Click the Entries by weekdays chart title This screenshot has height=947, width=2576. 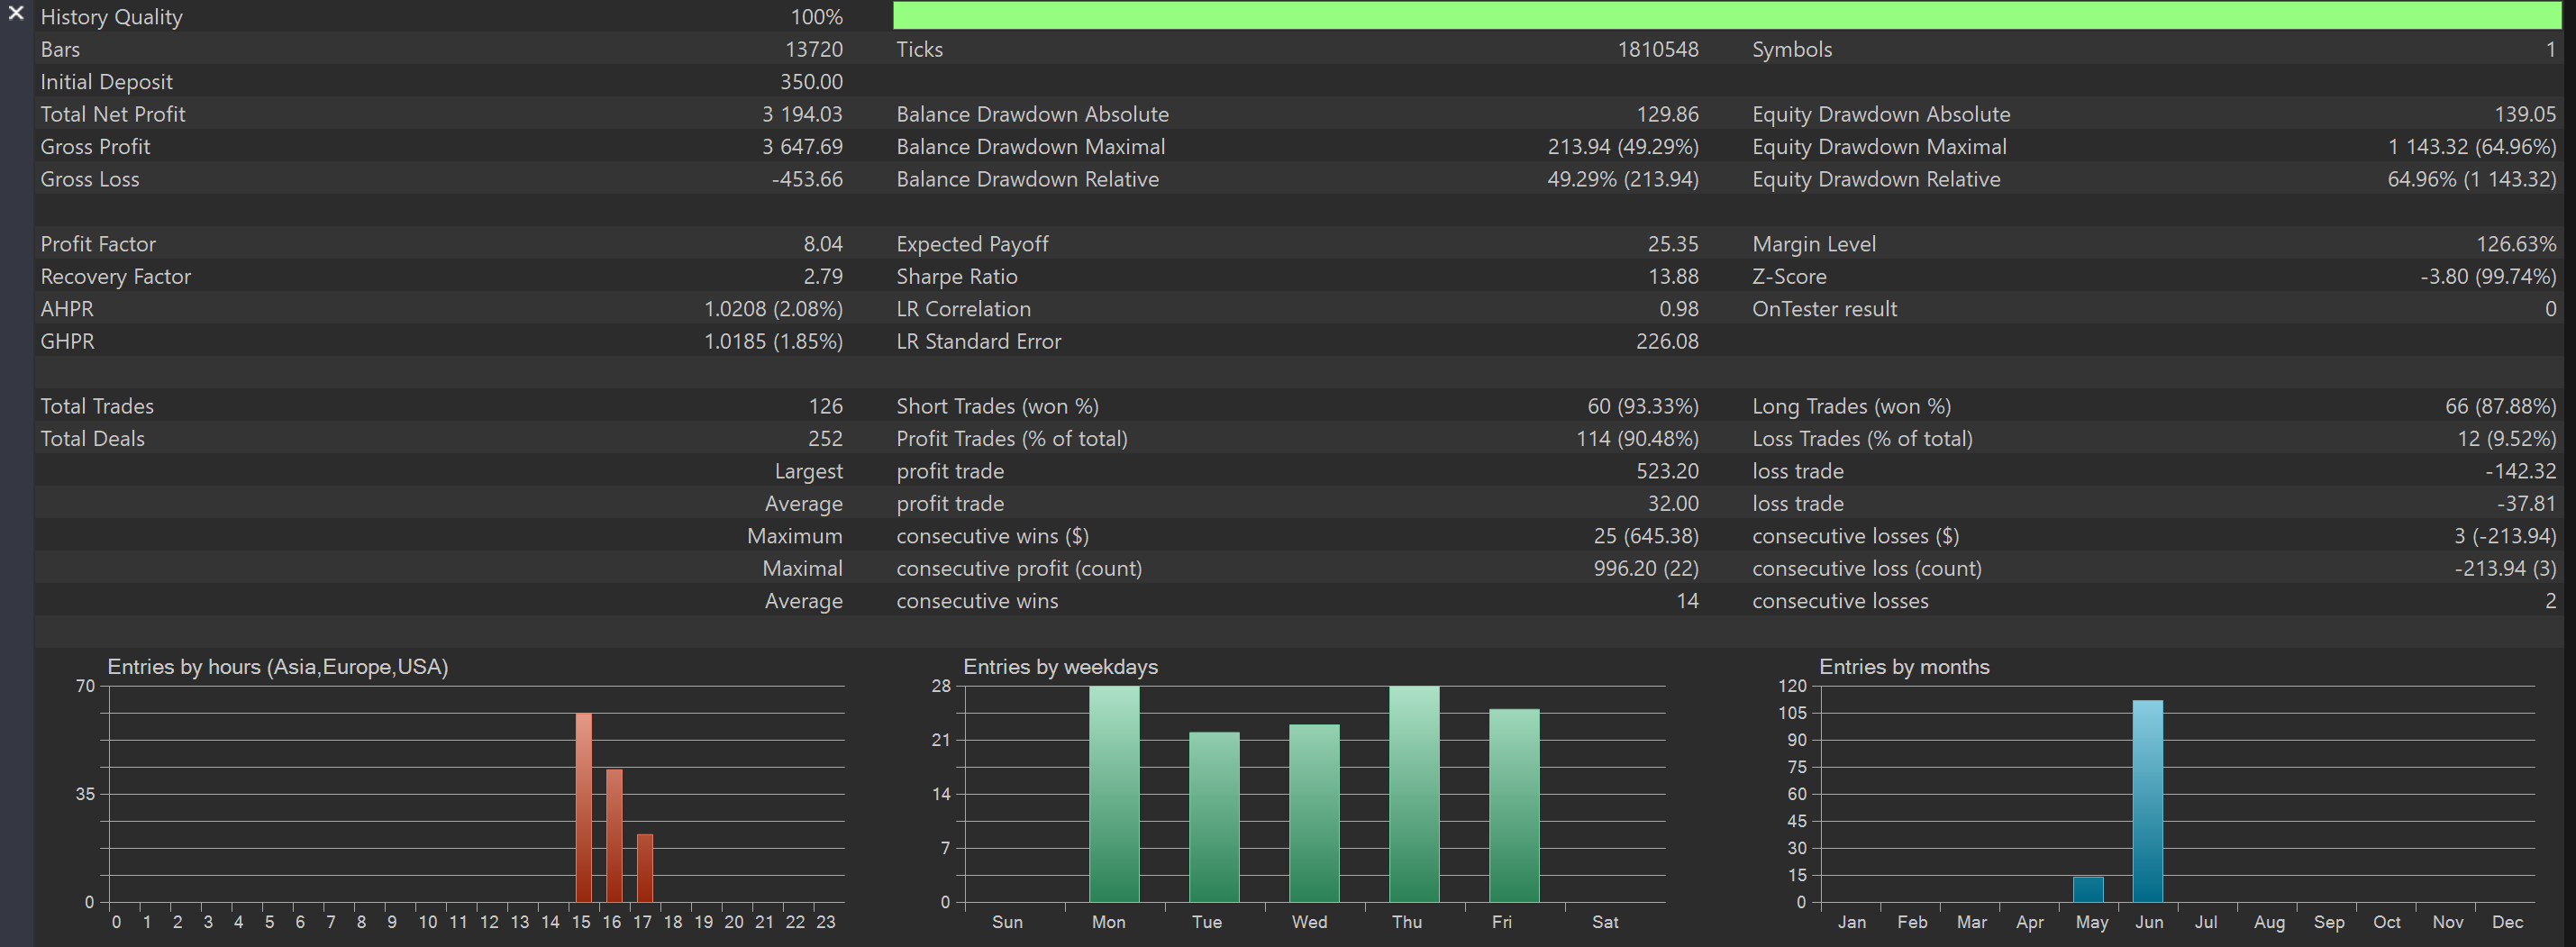(x=1060, y=667)
